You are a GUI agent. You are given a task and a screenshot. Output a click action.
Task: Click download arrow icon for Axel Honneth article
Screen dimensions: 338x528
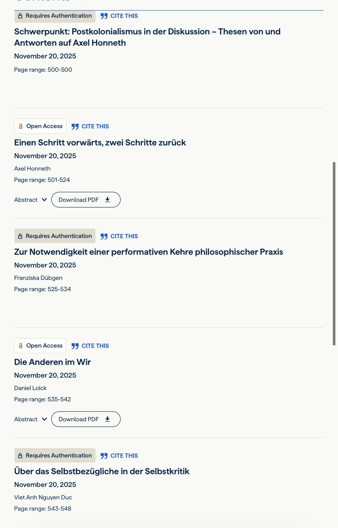pos(107,200)
